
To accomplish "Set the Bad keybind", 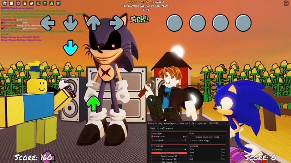I will (x=223, y=159).
